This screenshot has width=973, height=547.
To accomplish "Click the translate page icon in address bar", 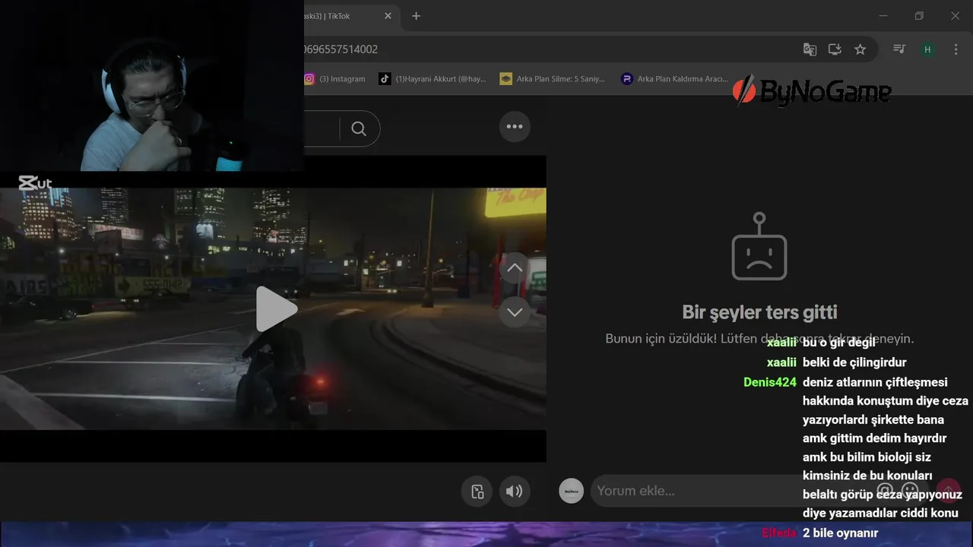I will click(810, 49).
